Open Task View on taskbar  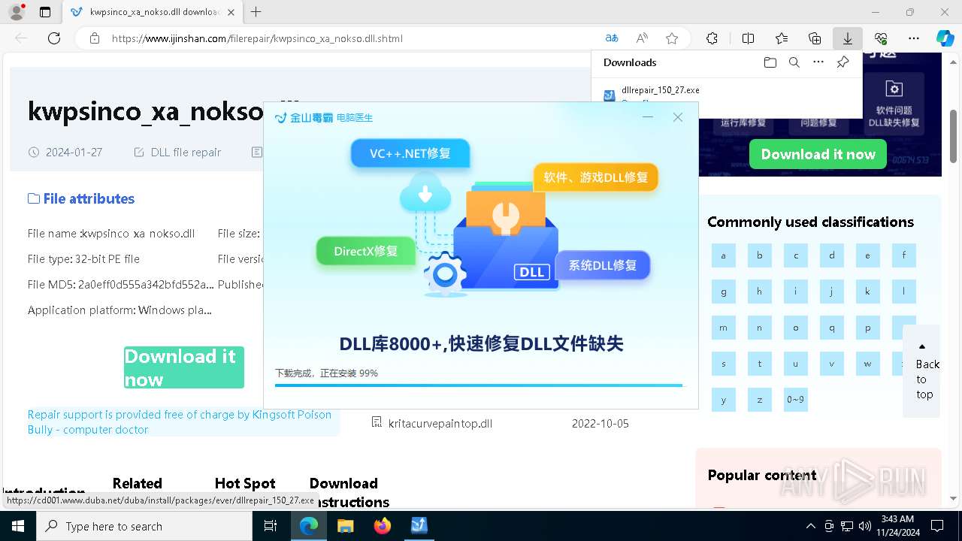(x=271, y=526)
